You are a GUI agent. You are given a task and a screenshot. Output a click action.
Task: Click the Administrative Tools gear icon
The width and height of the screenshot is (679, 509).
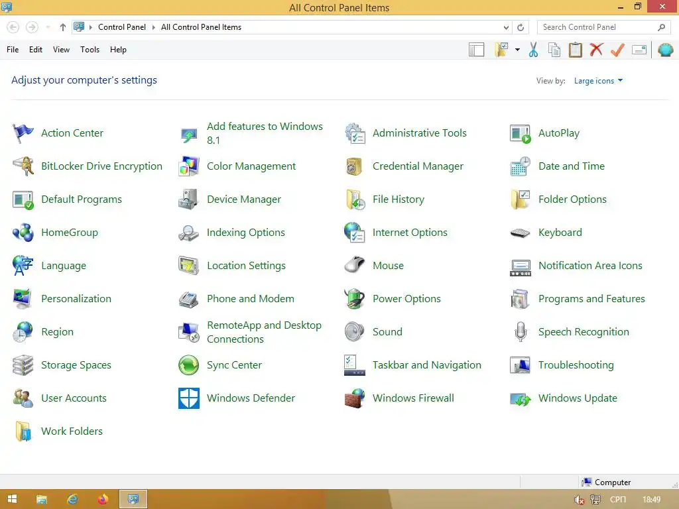355,133
